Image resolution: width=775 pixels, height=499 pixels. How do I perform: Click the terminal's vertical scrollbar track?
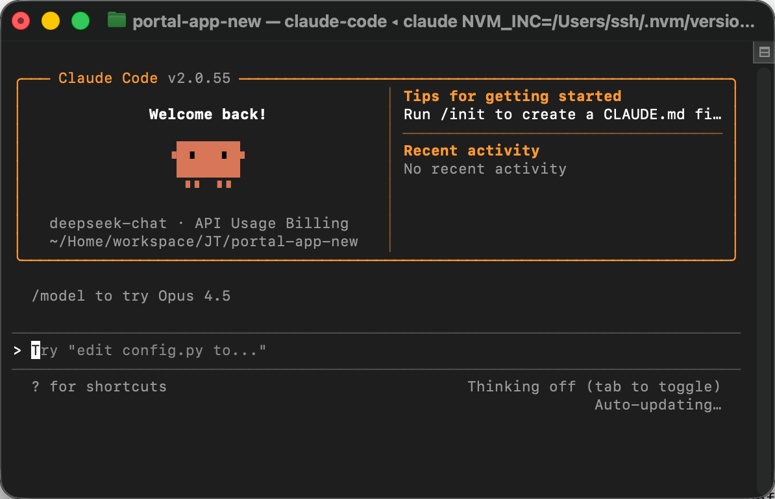point(764,272)
